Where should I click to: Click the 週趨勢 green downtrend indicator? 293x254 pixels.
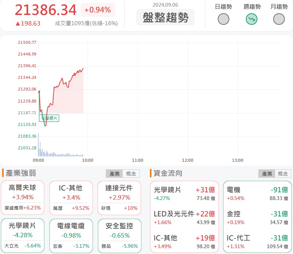(x=251, y=19)
